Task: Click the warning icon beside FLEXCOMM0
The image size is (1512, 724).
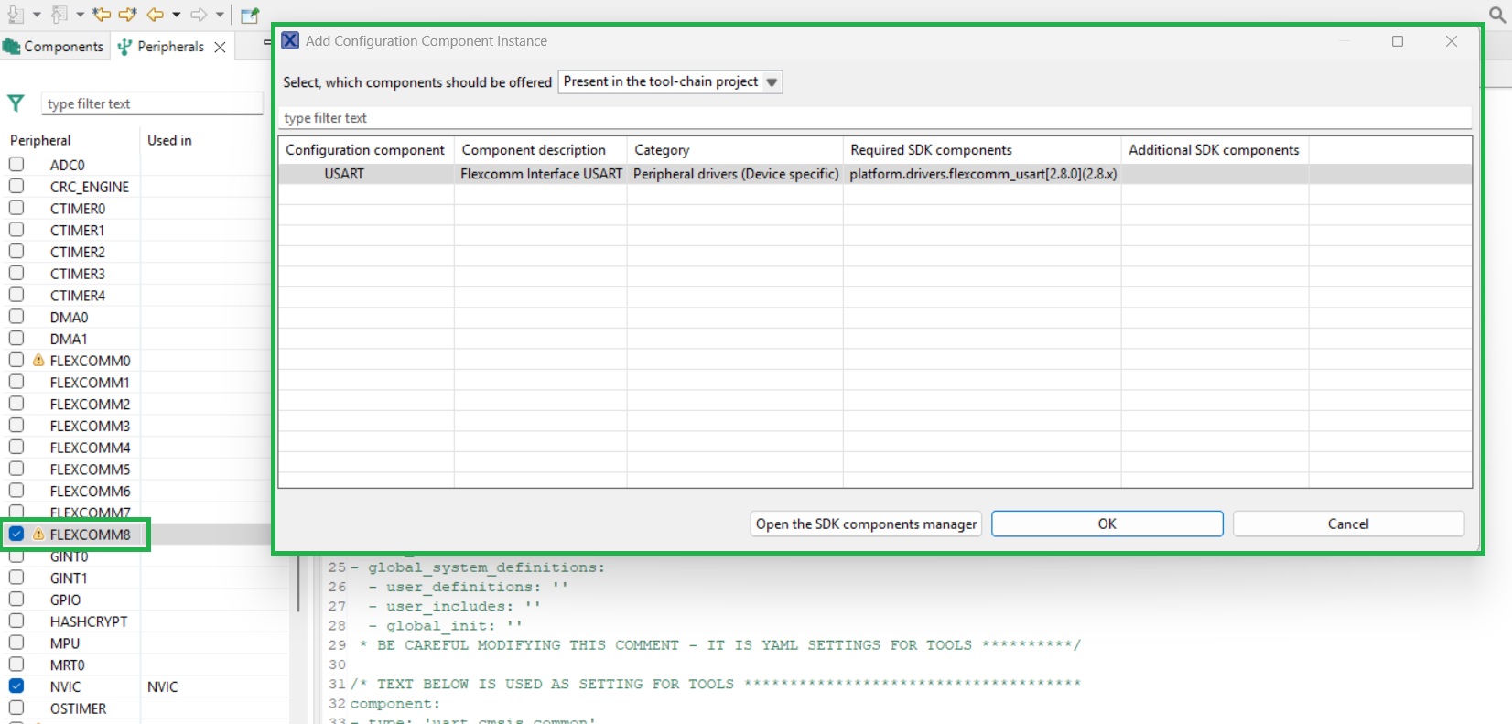Action: click(38, 361)
